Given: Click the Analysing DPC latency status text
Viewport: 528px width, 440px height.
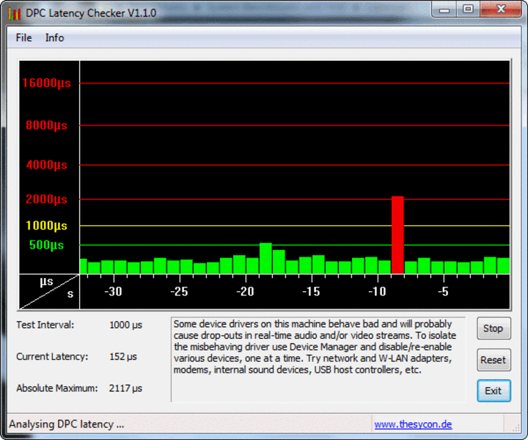Looking at the screenshot, I should pyautogui.click(x=67, y=424).
